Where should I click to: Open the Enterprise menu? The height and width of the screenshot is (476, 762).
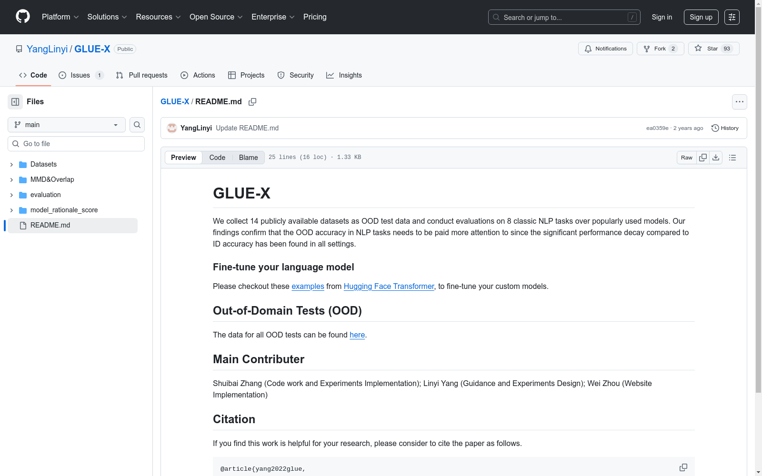(x=273, y=17)
